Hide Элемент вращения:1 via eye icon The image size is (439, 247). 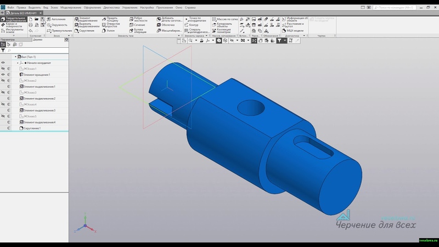coord(3,75)
